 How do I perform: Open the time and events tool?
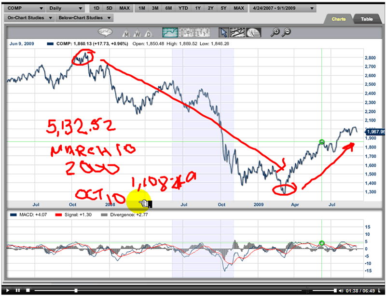point(253,32)
